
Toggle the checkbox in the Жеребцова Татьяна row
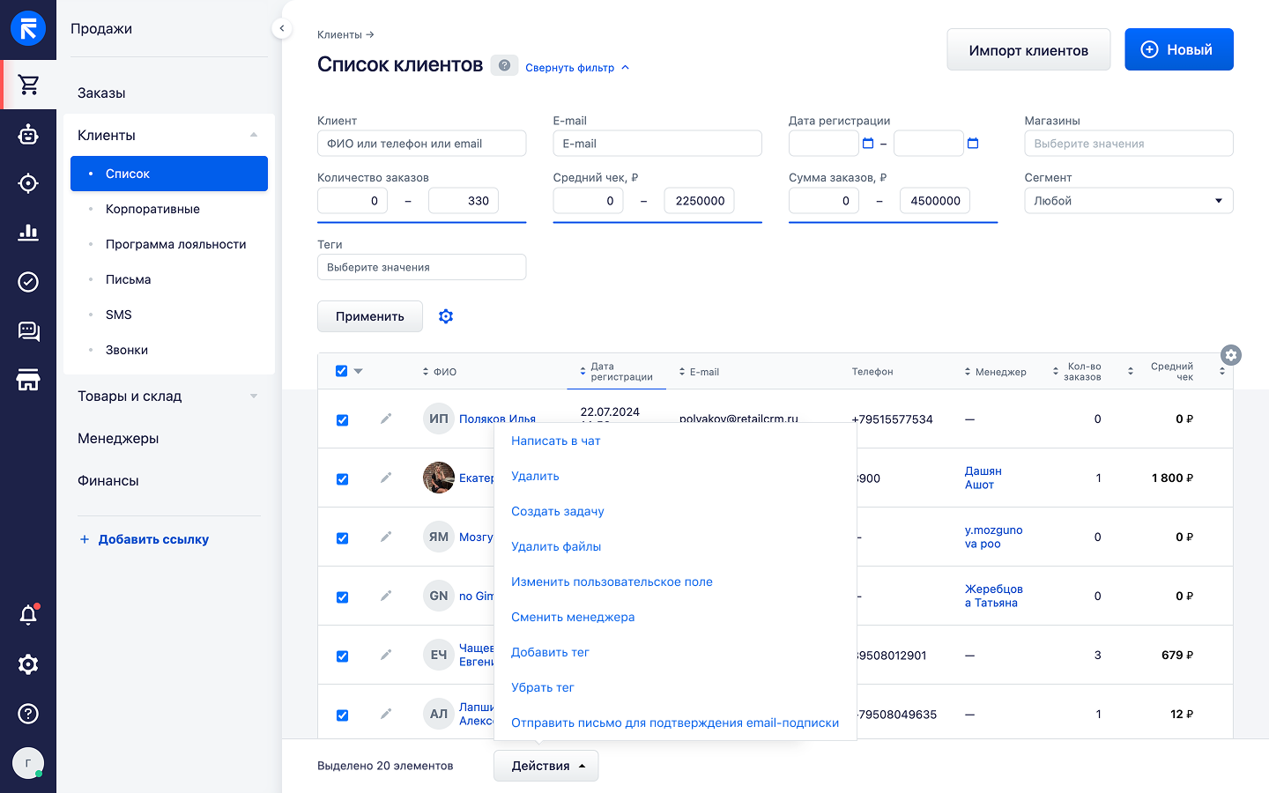click(x=342, y=597)
